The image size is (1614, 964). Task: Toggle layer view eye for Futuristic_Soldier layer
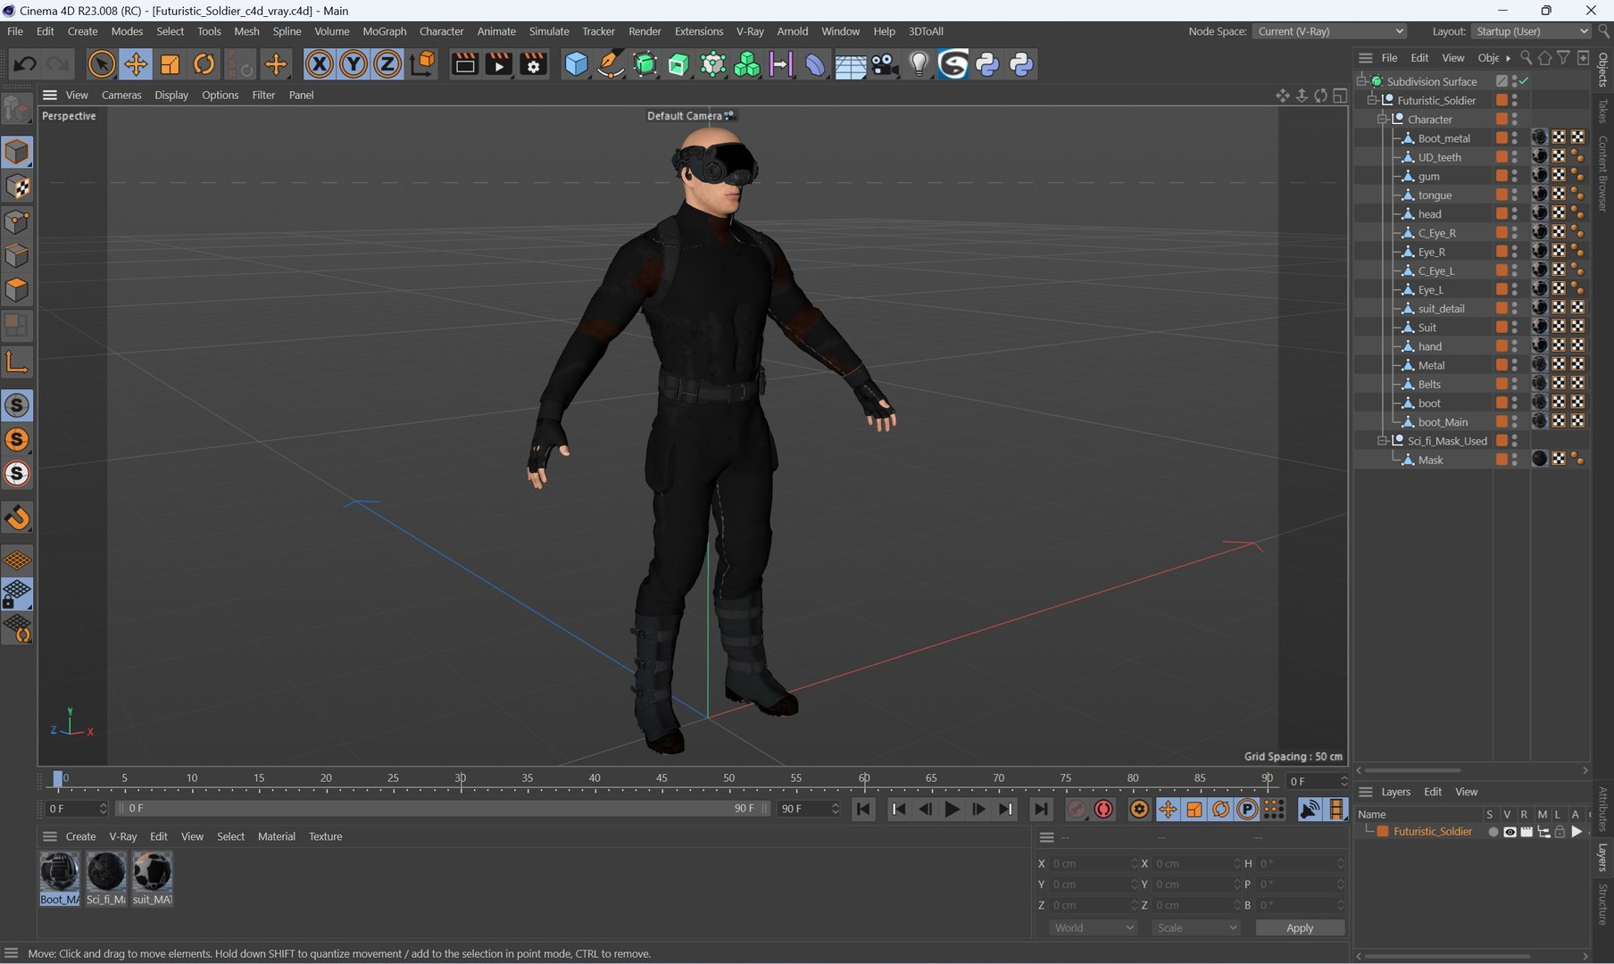click(1510, 832)
